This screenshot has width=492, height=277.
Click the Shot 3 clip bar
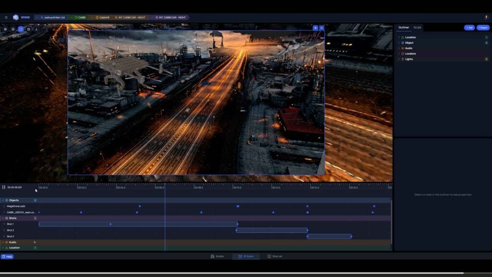(x=329, y=237)
